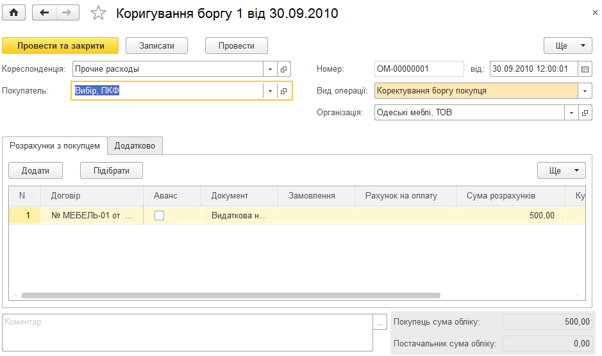Expand the Вид операції dropdown
Viewport: 602px width, 356px height.
coord(585,91)
